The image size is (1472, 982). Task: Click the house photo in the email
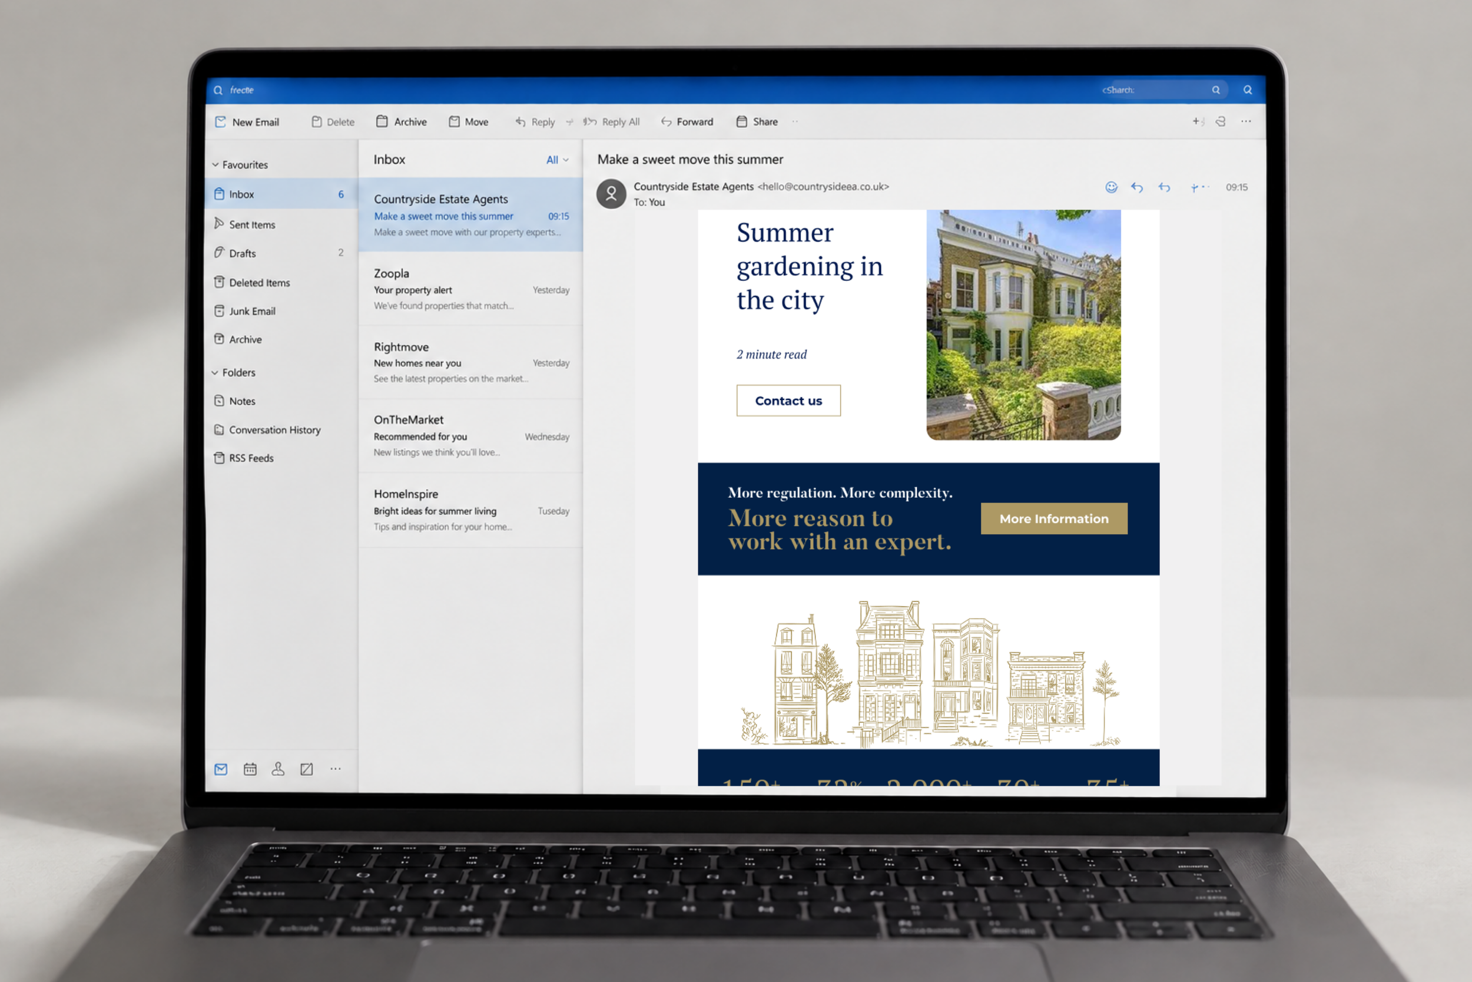[1023, 325]
